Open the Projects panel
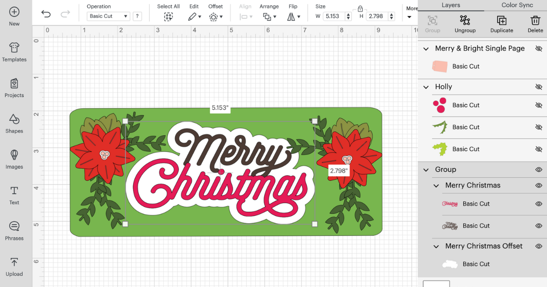The width and height of the screenshot is (547, 287). click(x=14, y=87)
